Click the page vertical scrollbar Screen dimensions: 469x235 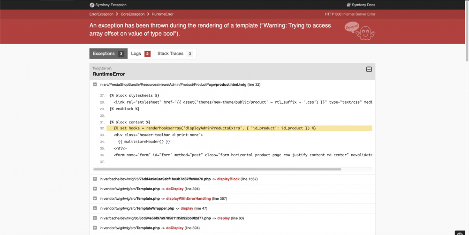point(467,31)
